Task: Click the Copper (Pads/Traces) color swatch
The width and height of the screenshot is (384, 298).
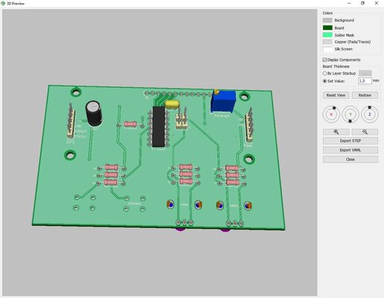Action: coord(327,42)
